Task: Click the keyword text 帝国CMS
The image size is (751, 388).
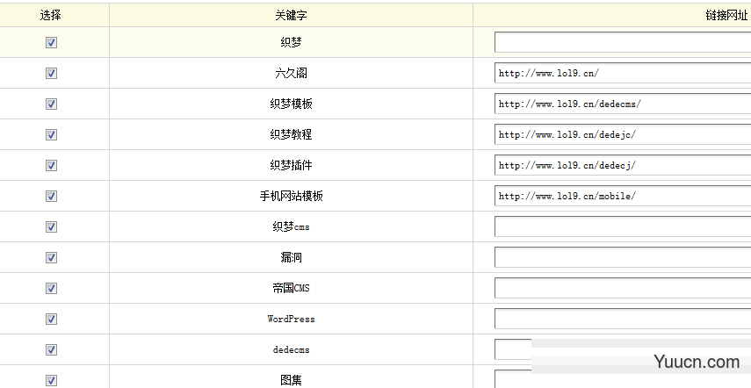Action: click(291, 288)
